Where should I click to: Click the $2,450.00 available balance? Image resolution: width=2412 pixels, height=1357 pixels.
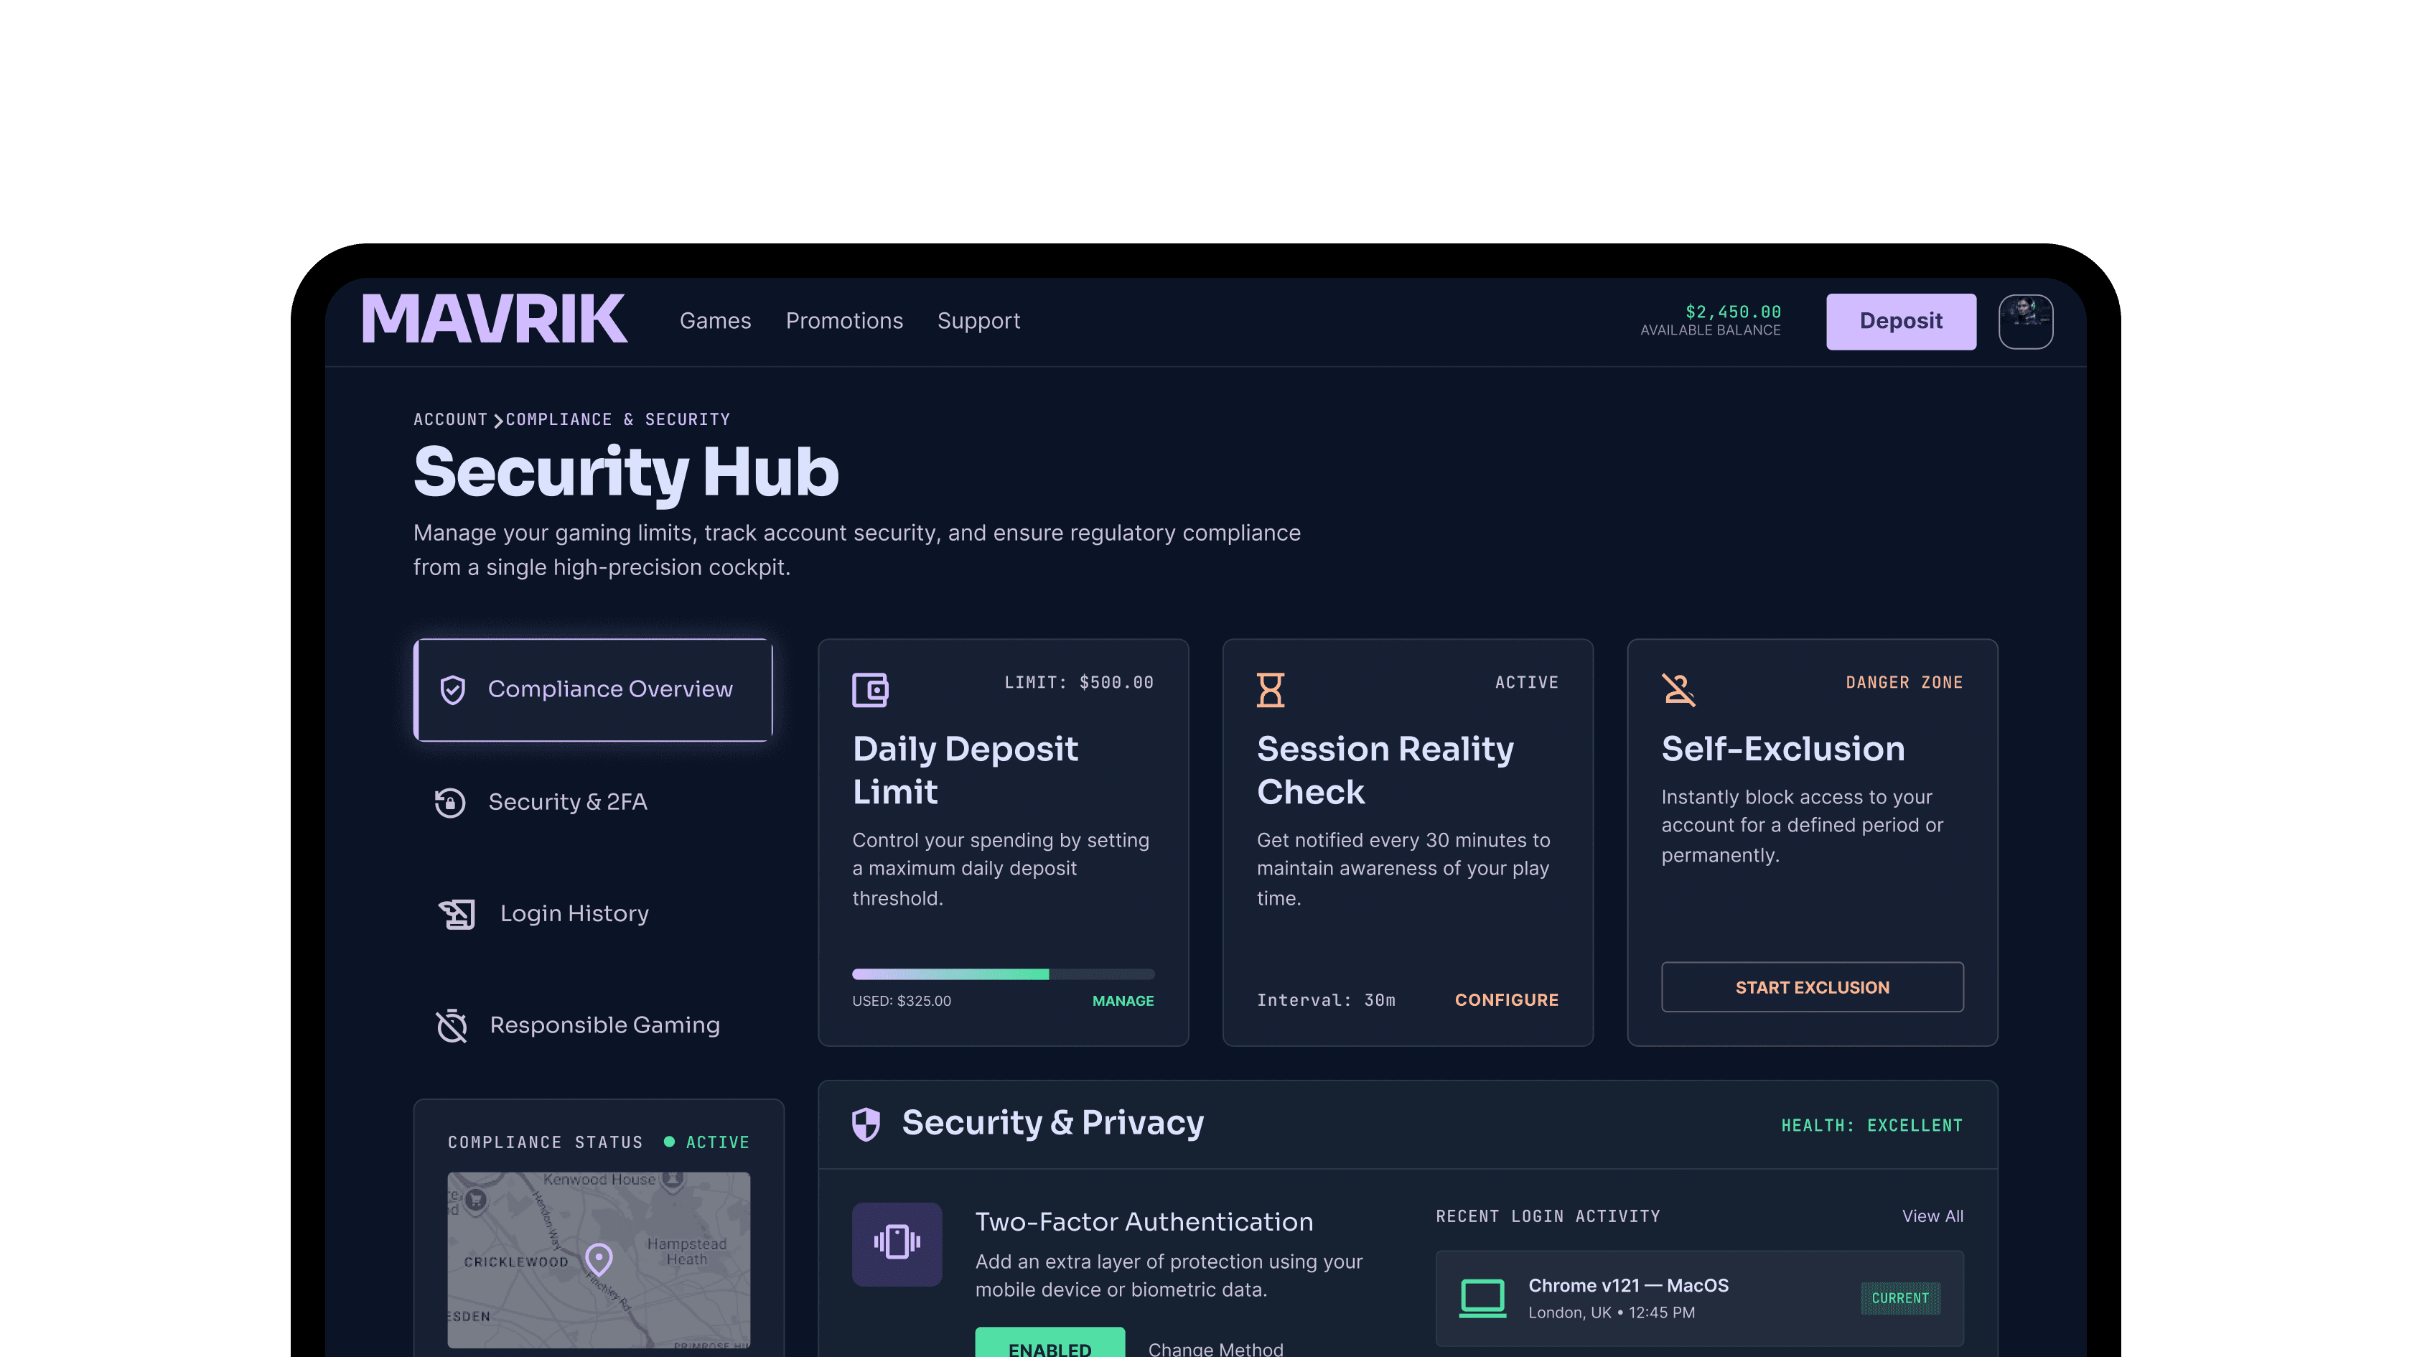(x=1732, y=312)
